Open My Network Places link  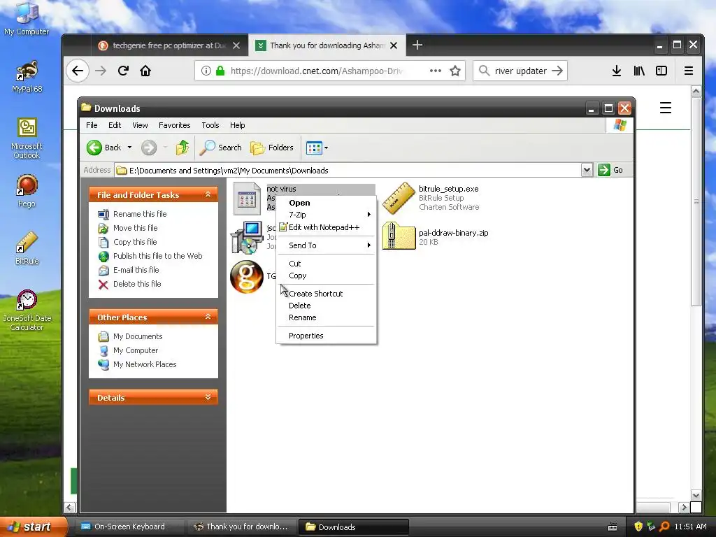145,364
